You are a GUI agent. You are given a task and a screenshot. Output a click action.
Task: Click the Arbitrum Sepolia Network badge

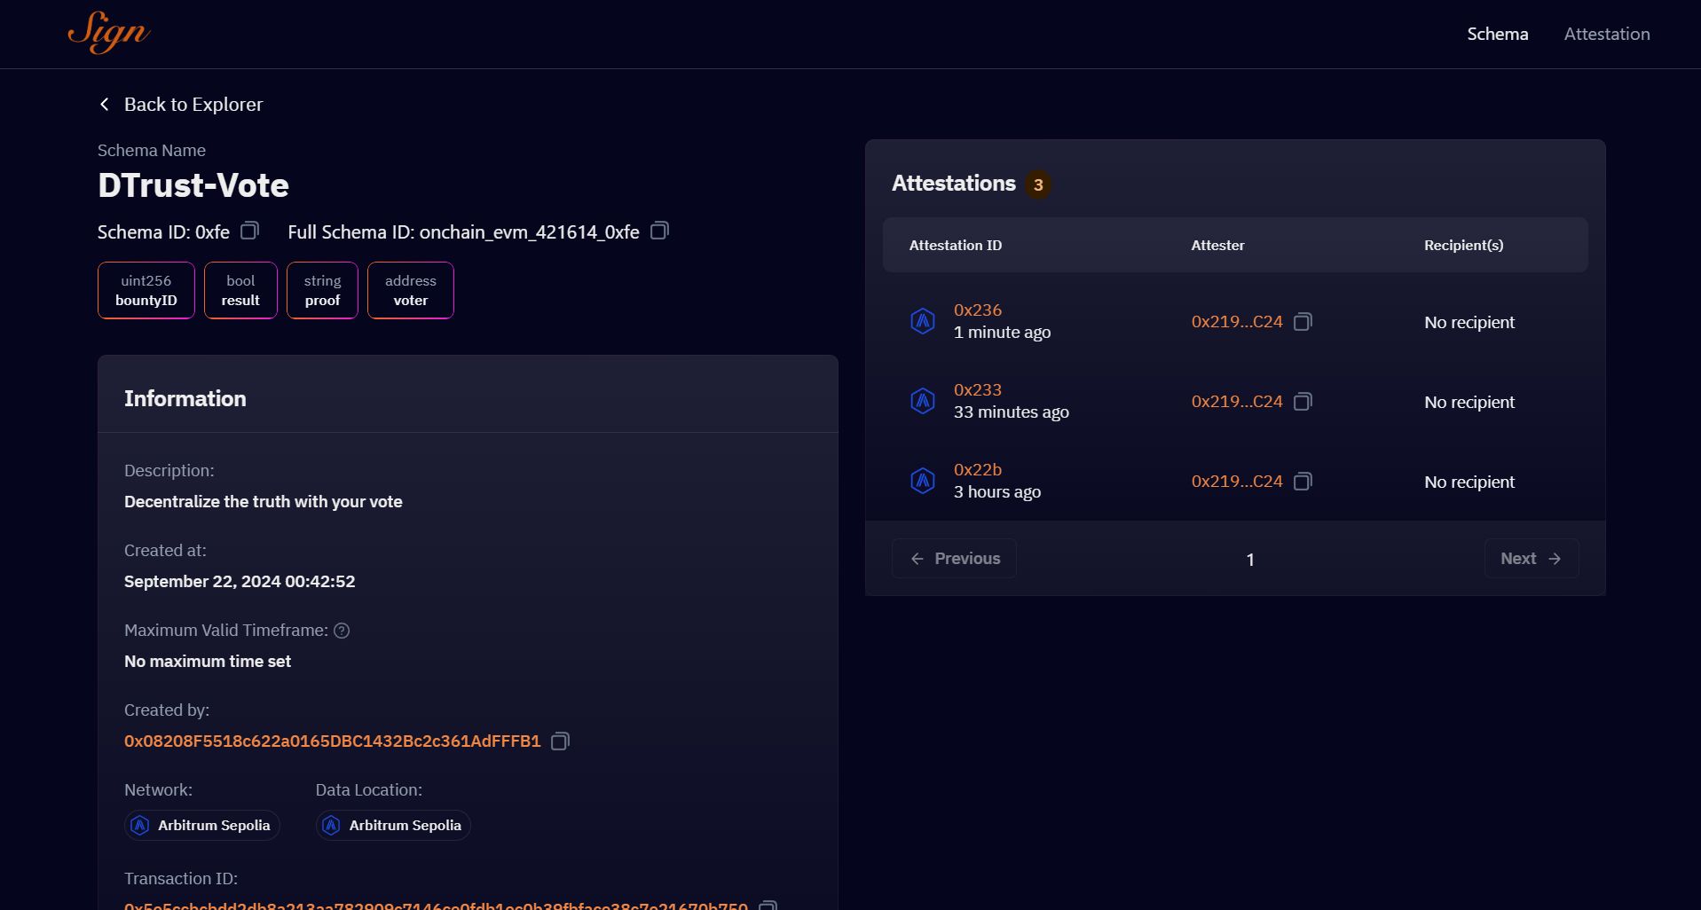(x=202, y=825)
